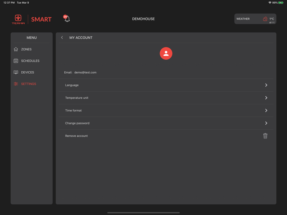
Task: Click the Settings sliders icon
Action: pyautogui.click(x=16, y=84)
